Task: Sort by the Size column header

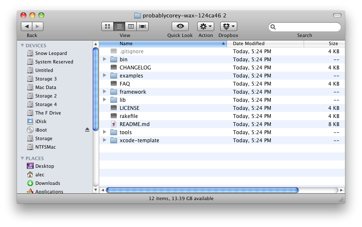Action: (325, 43)
